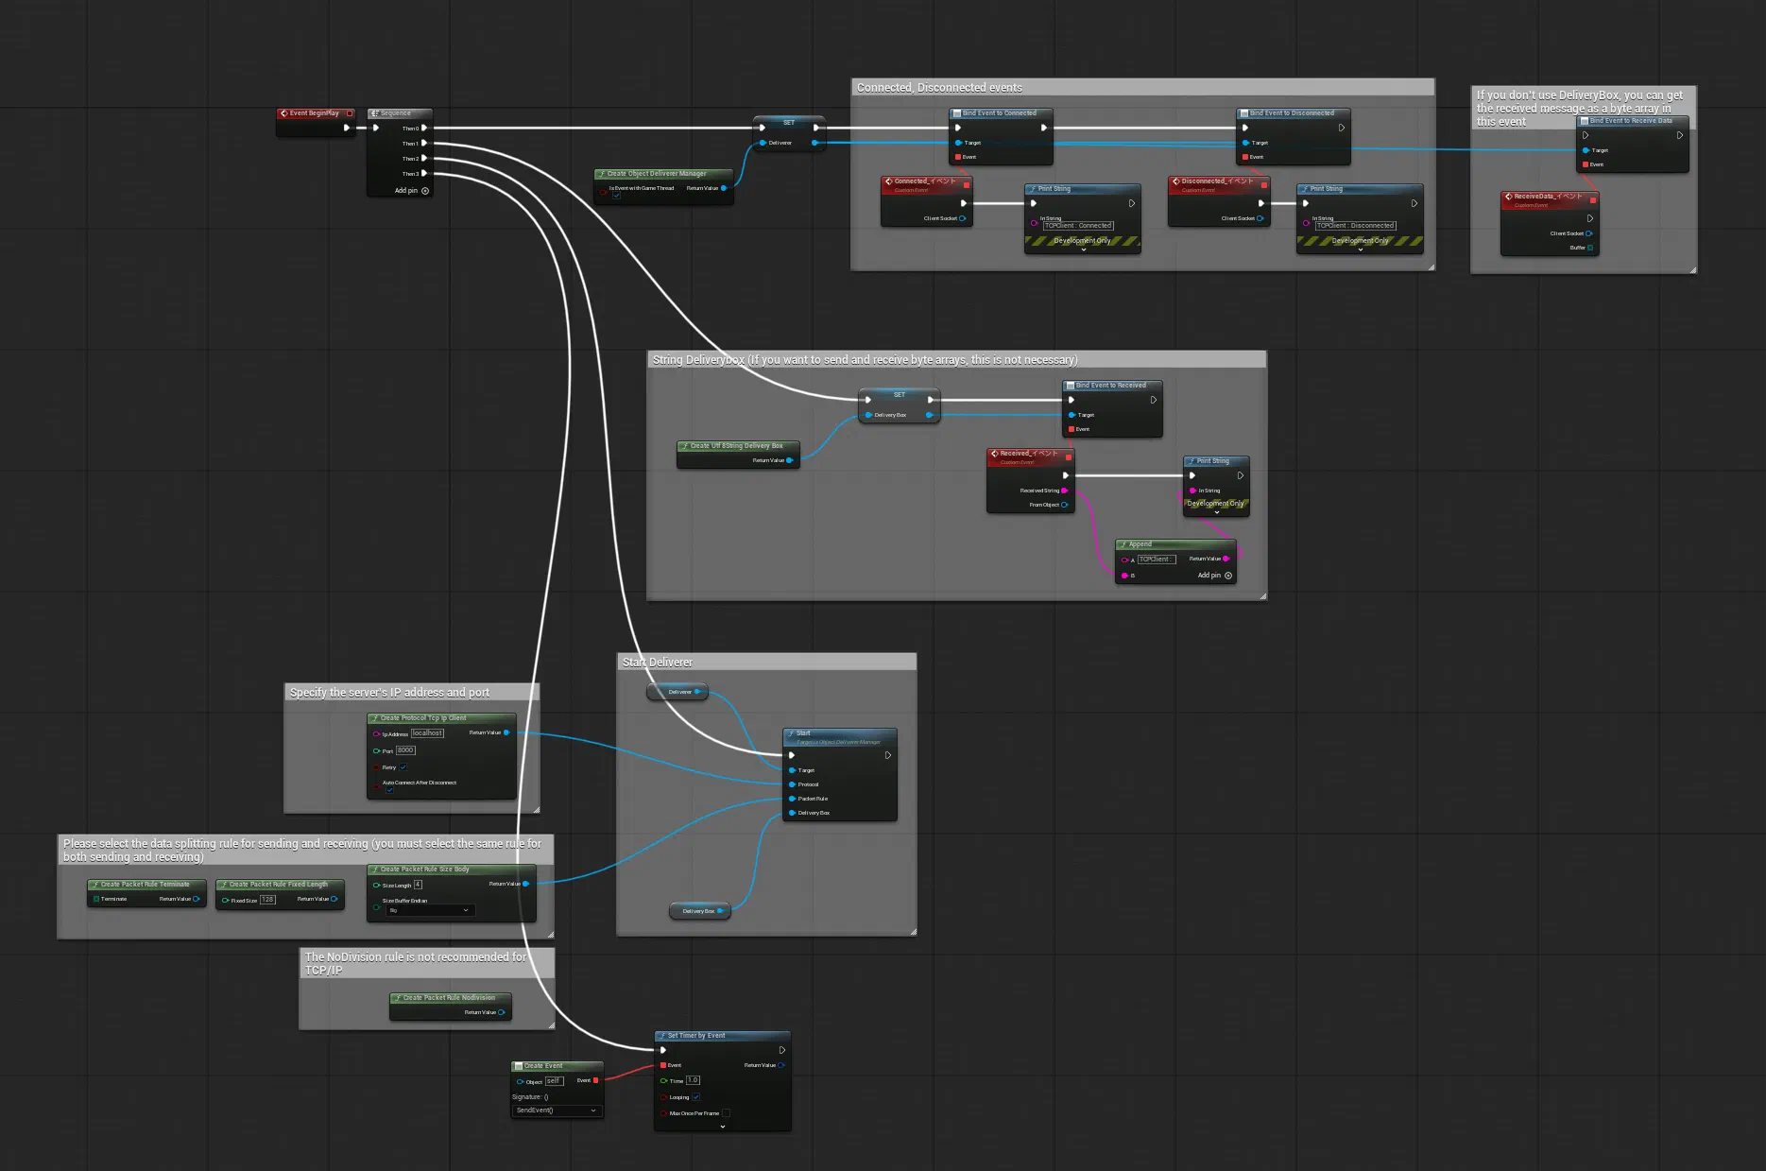Click Create Event node header icon

click(x=518, y=1066)
